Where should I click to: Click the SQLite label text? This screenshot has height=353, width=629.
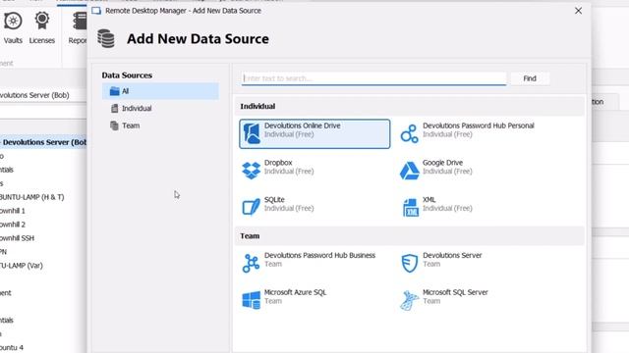tap(274, 199)
